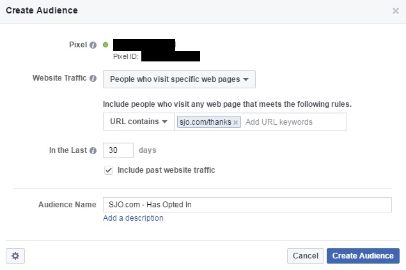
Task: Click the green pixel status dot
Action: pos(105,45)
